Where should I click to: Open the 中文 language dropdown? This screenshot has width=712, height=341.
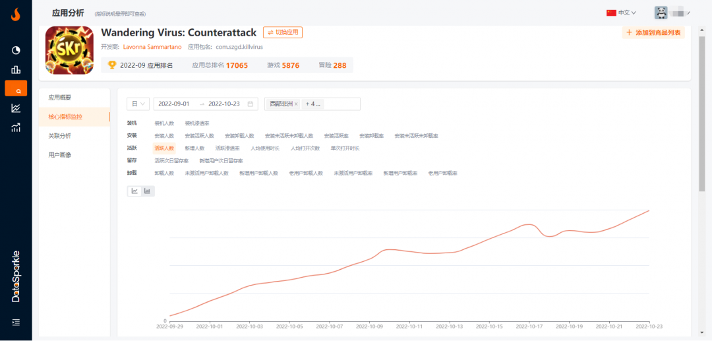pos(621,13)
